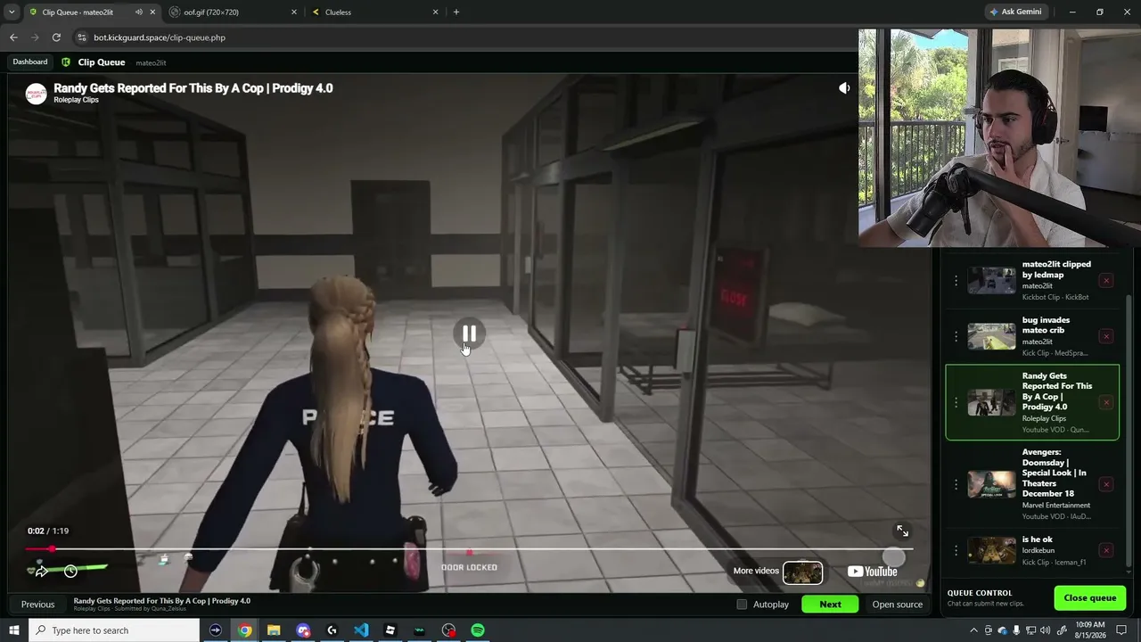The height and width of the screenshot is (642, 1141).
Task: Click the taskbar clock showing 10:09 AM
Action: (1089, 630)
